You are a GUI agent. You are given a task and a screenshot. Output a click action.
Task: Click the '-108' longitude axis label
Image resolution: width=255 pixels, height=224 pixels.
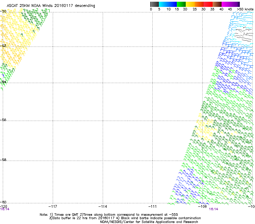[x=203, y=206]
